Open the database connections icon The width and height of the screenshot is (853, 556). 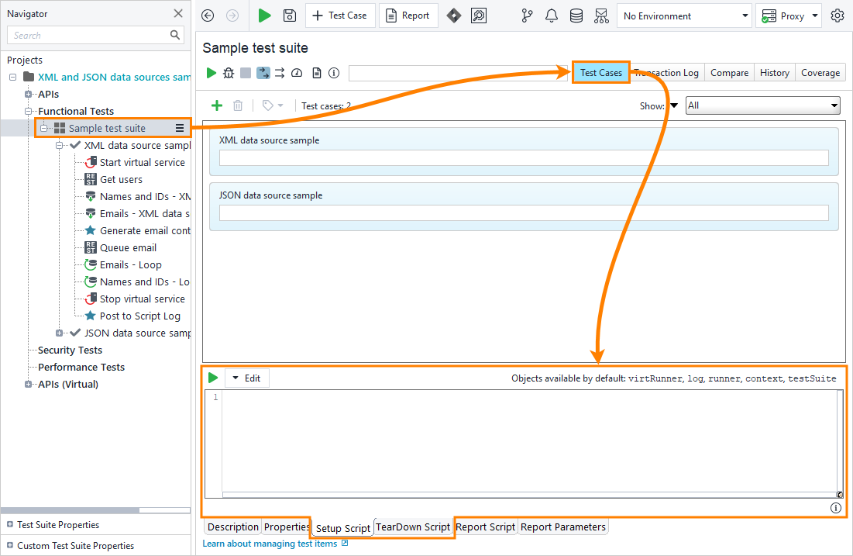[x=576, y=16]
